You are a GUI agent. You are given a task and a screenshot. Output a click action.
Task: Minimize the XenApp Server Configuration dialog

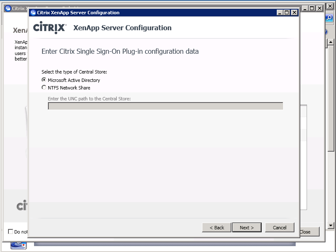click(x=280, y=13)
